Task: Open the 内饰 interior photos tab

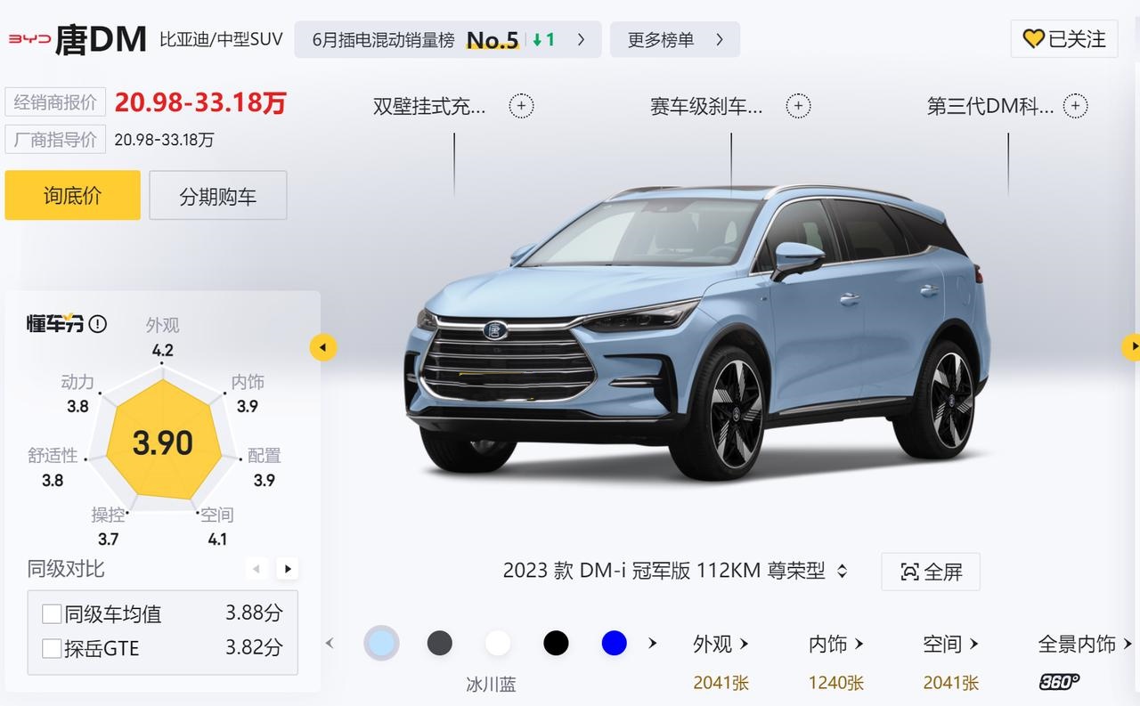Action: (836, 644)
